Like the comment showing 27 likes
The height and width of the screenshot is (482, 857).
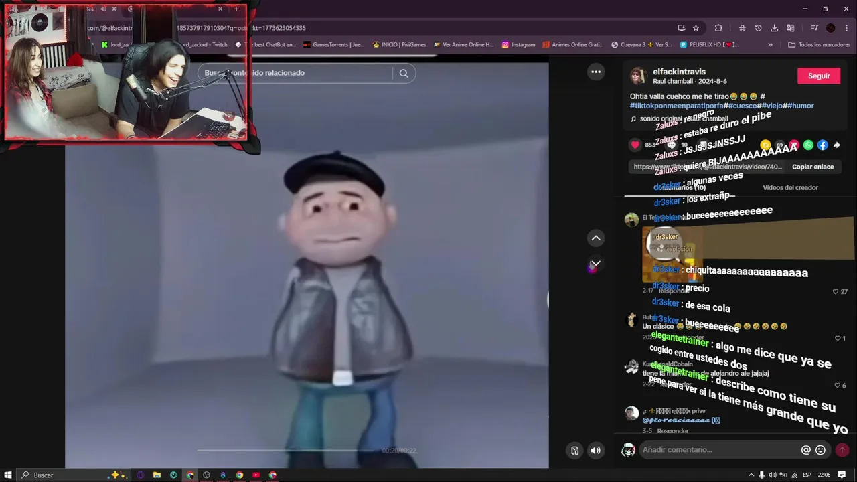point(836,291)
